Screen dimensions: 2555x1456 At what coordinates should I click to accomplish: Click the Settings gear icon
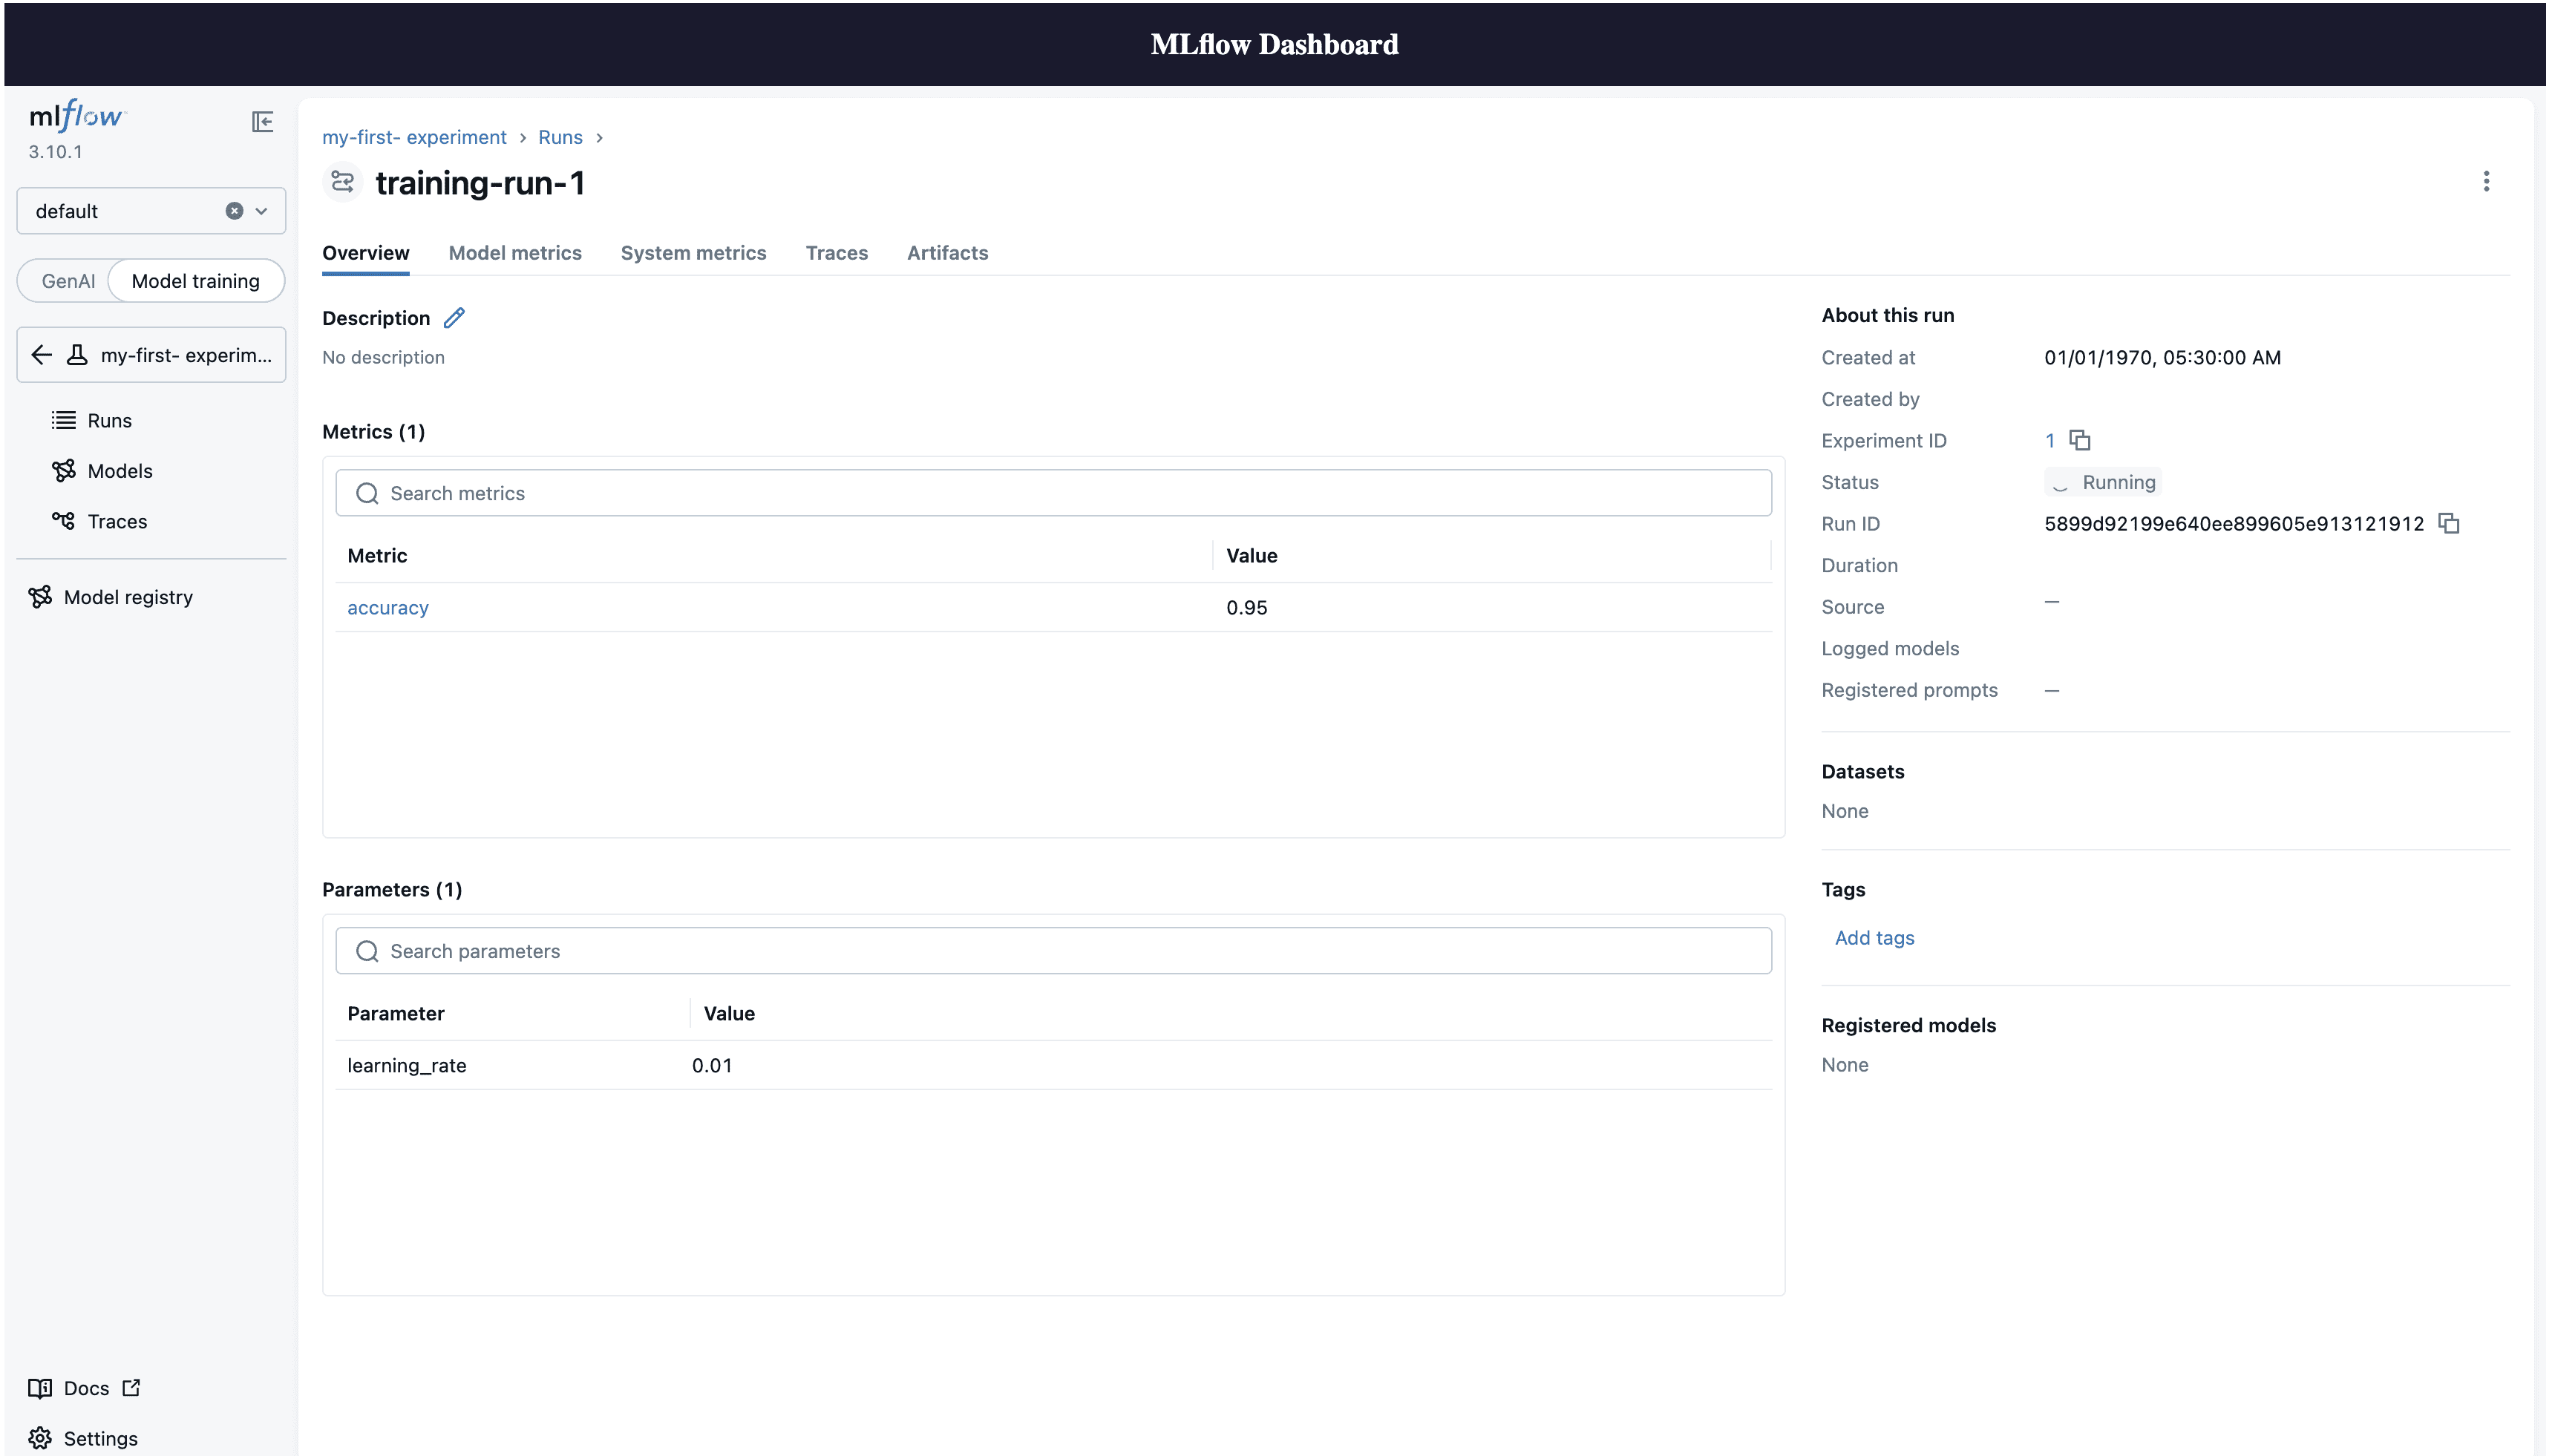(x=40, y=1438)
